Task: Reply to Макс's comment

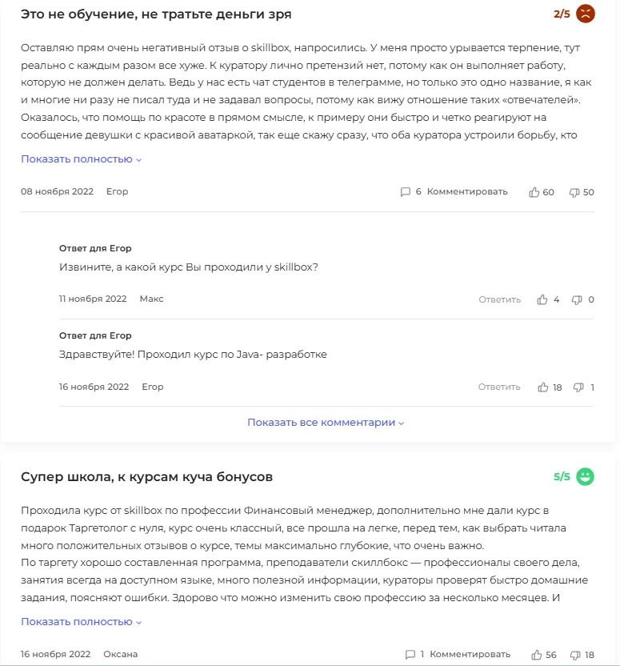Action: (x=499, y=299)
